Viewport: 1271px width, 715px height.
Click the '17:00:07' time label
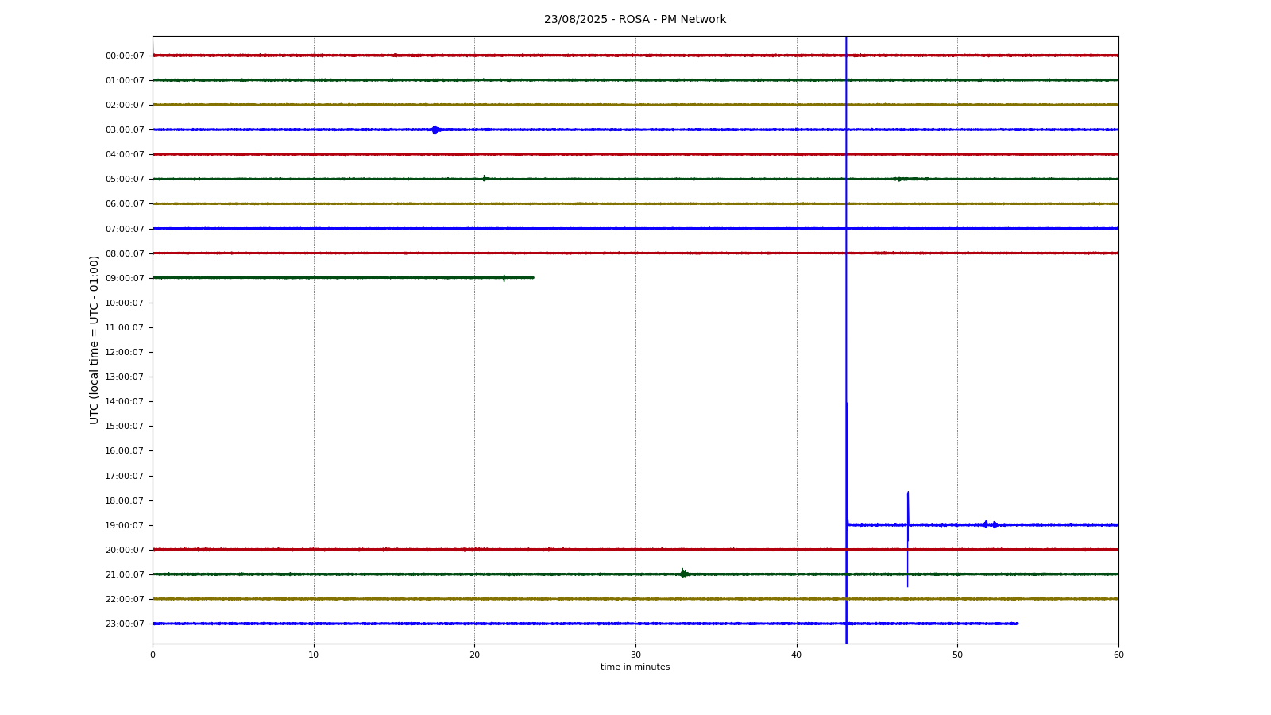[125, 476]
